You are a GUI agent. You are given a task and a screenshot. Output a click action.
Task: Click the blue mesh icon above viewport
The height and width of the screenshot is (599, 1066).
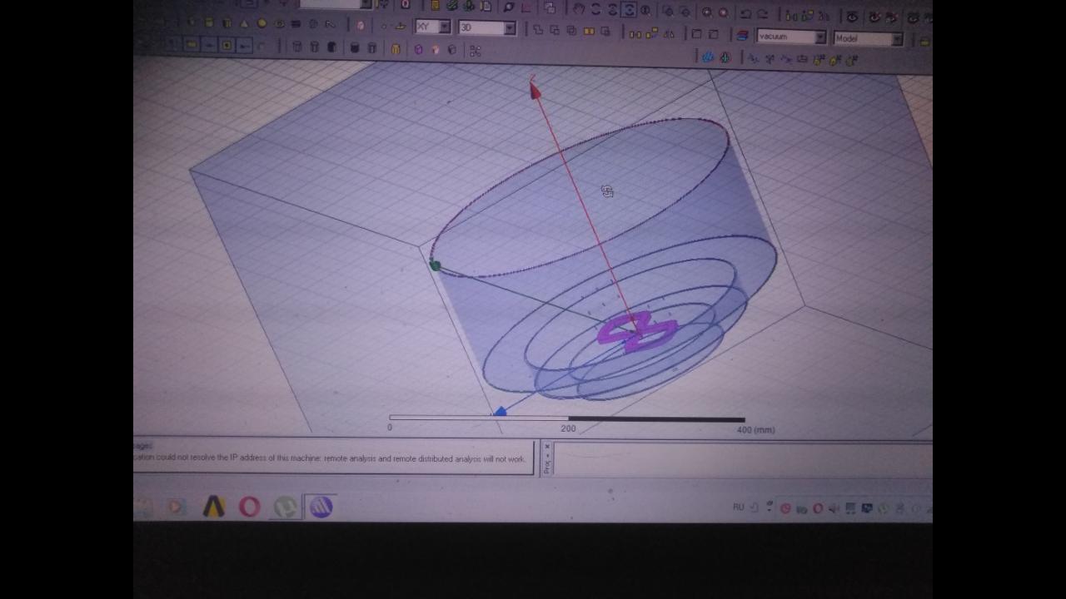707,57
